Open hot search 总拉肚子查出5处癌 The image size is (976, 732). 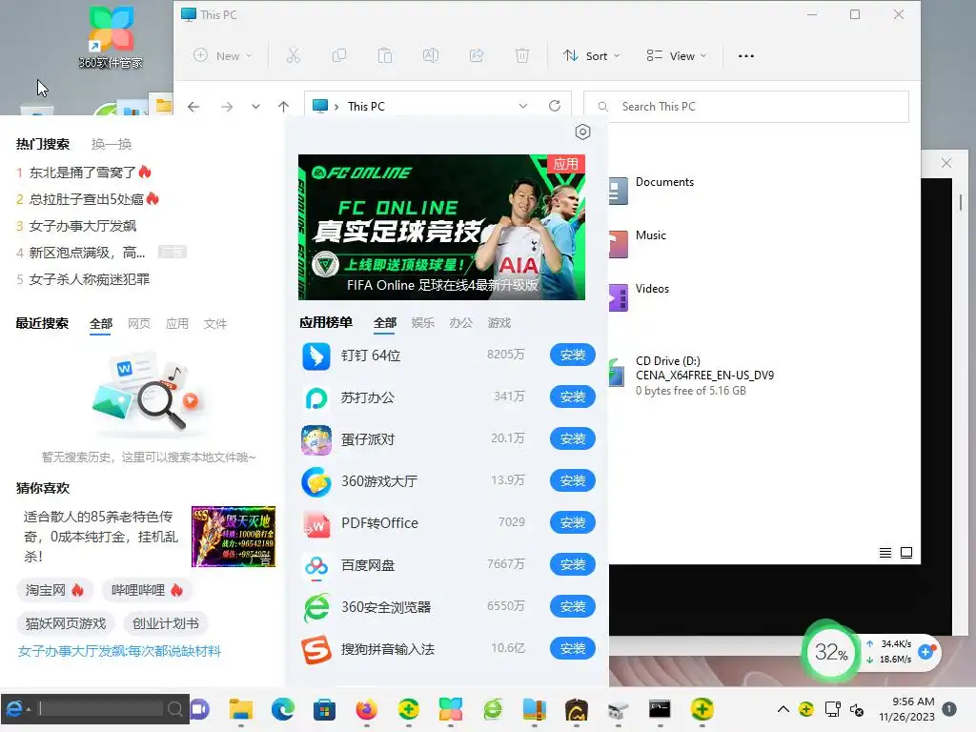click(x=86, y=199)
